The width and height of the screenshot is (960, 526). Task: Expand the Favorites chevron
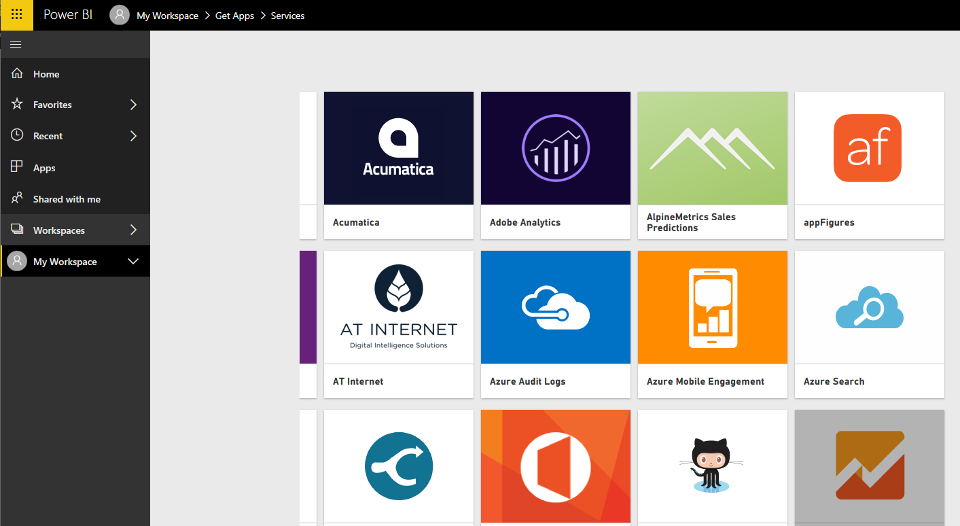coord(133,105)
